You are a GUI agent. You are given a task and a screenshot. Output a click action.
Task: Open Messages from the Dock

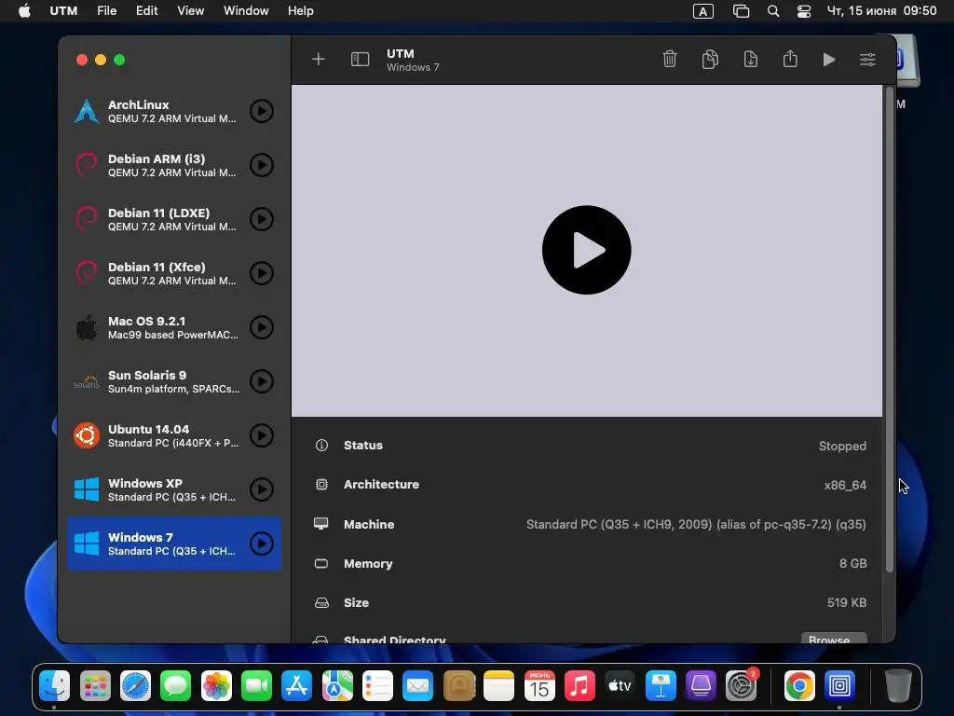point(175,686)
